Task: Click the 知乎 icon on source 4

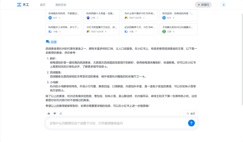Action: (x=164, y=18)
